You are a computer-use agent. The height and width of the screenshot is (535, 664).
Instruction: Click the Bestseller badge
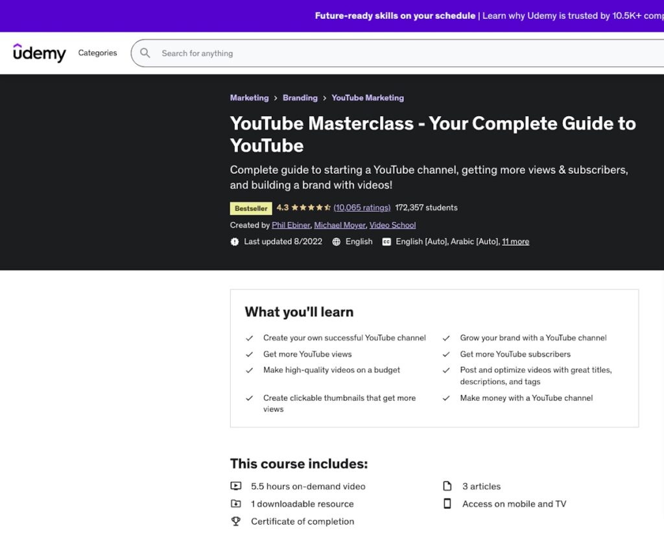251,208
